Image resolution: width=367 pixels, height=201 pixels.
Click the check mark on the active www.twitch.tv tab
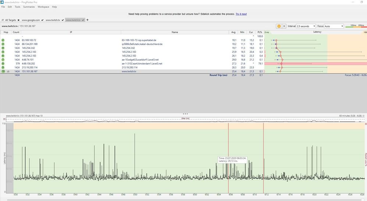pyautogui.click(x=83, y=20)
